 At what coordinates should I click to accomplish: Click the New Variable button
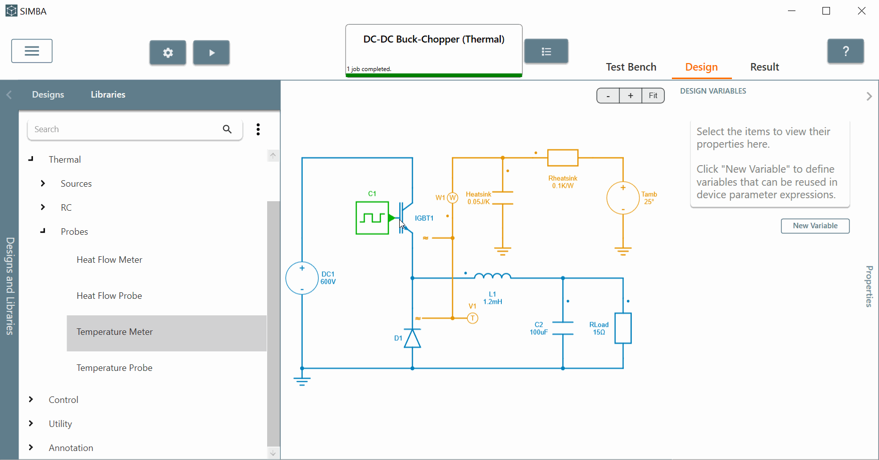pyautogui.click(x=815, y=226)
